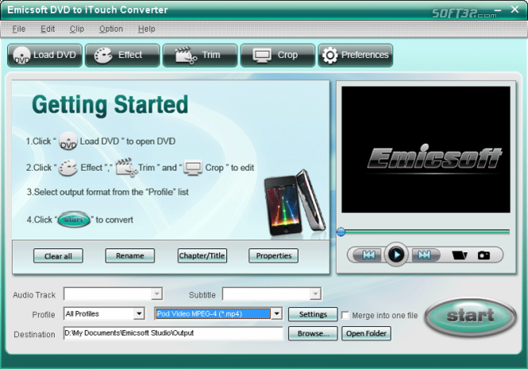Viewport: 528px width, 369px height.
Task: Click the Destination path input field
Action: [x=173, y=333]
